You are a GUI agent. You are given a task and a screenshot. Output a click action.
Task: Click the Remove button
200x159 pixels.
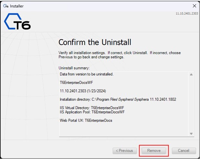coord(154,151)
